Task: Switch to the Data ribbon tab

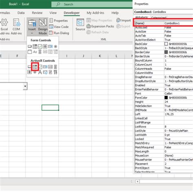Action: (x=21, y=13)
